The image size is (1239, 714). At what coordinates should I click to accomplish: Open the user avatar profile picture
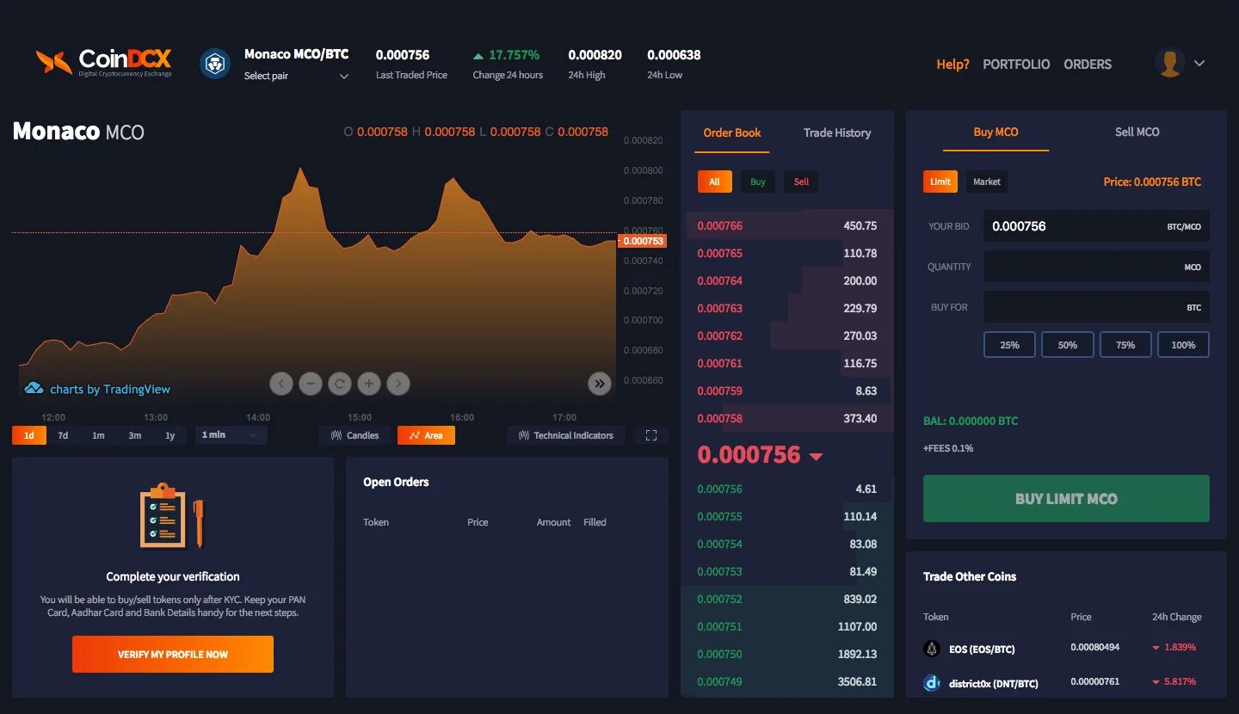coord(1169,63)
